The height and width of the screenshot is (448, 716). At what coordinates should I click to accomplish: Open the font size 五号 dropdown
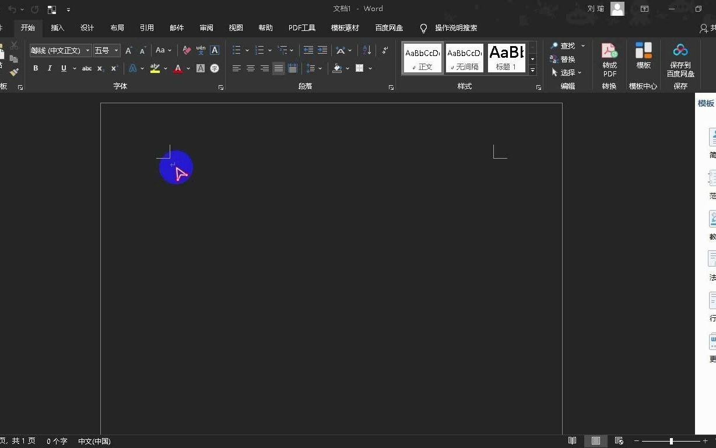[116, 51]
